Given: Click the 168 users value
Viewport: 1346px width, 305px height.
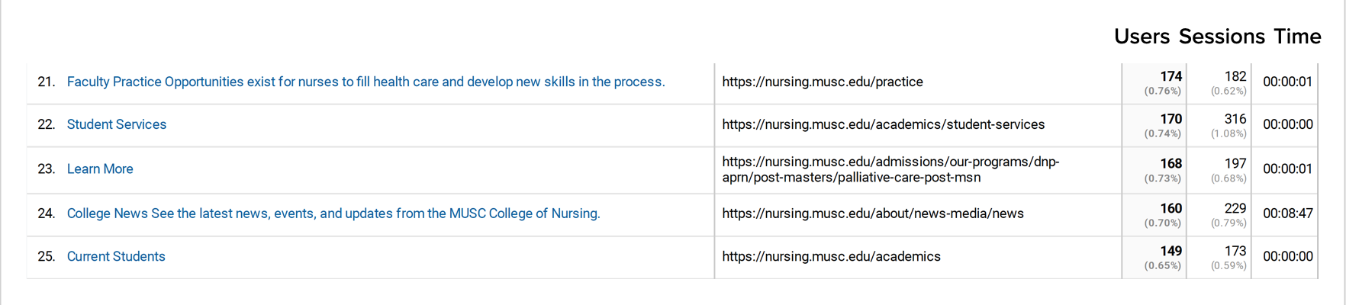Looking at the screenshot, I should coord(1171,163).
